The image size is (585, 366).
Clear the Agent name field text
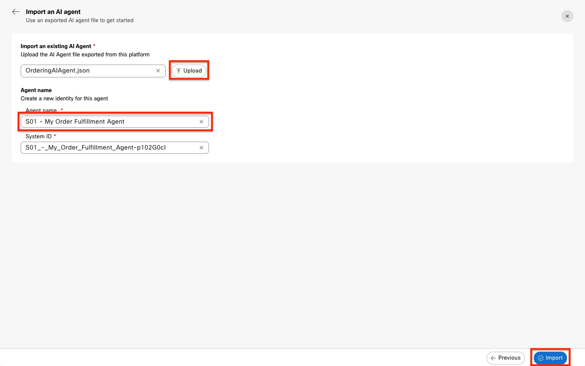coord(201,122)
